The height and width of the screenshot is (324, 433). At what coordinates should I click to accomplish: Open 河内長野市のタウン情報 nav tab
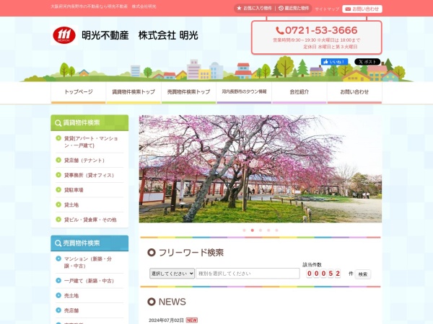pyautogui.click(x=244, y=93)
